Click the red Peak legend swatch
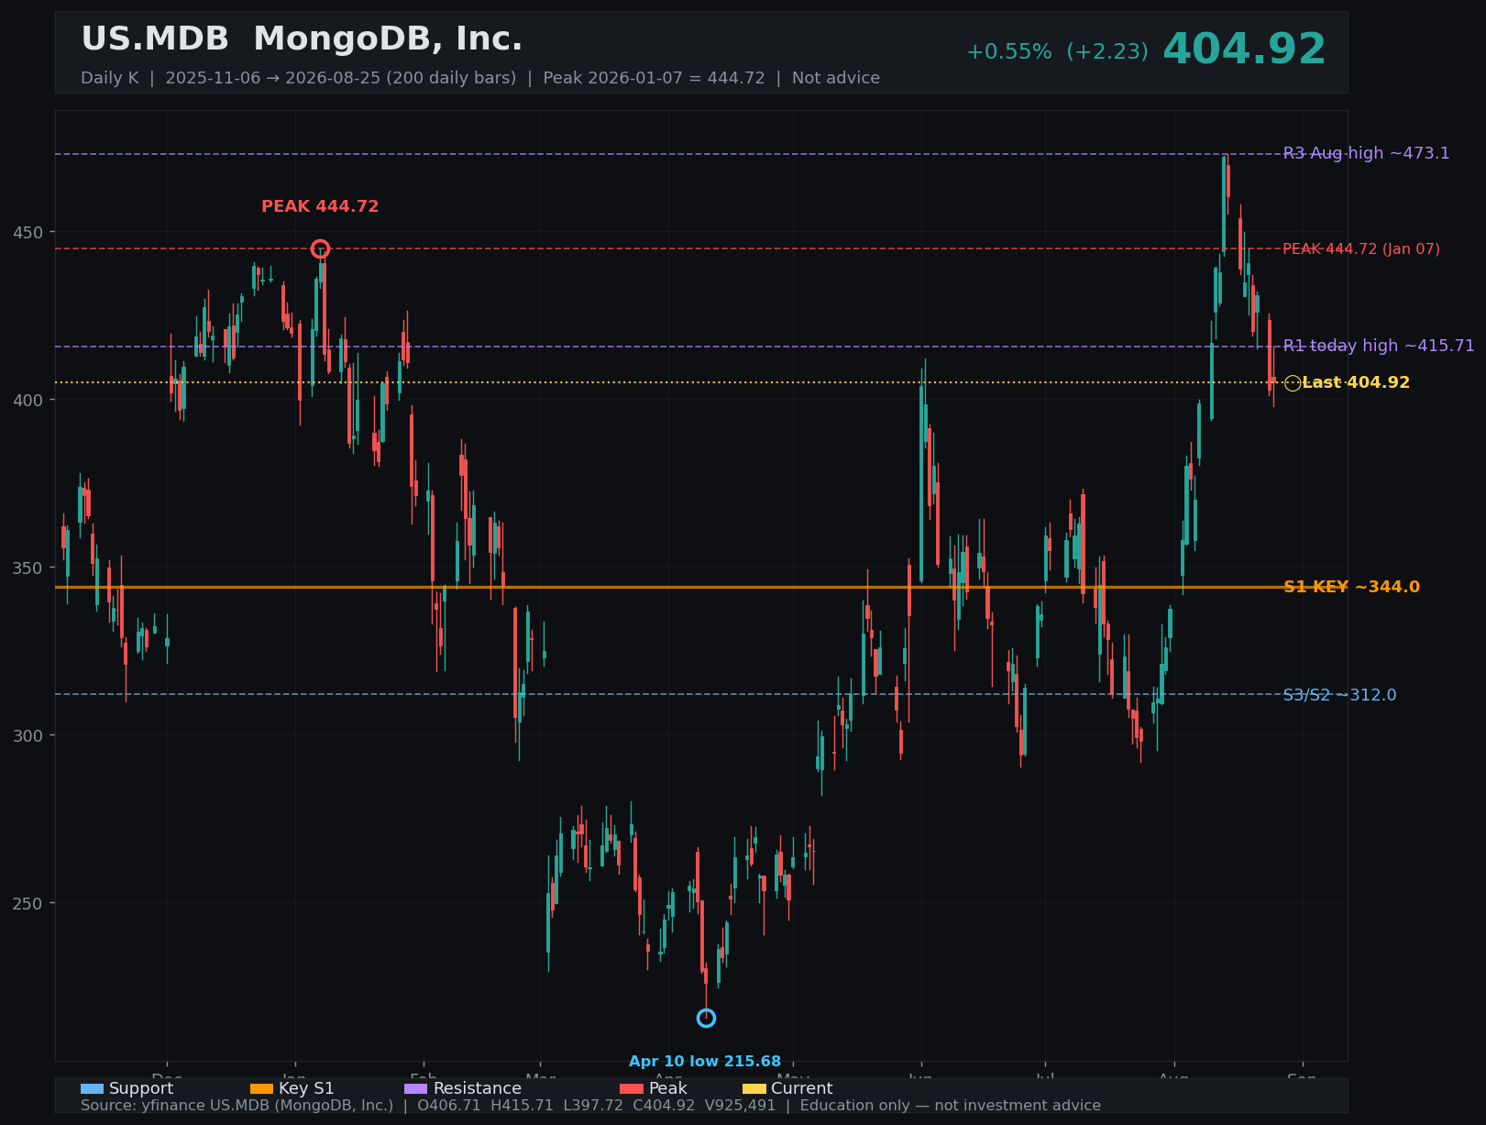 [x=632, y=1088]
